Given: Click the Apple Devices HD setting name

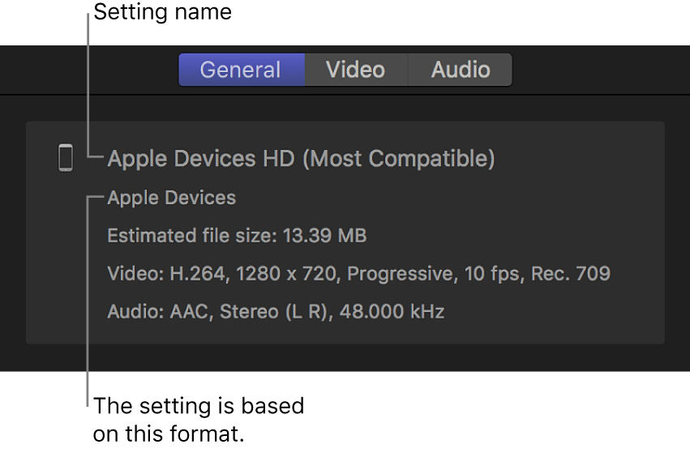Looking at the screenshot, I should (x=203, y=158).
